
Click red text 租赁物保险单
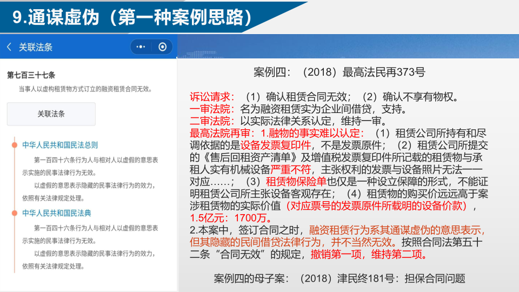(x=296, y=182)
